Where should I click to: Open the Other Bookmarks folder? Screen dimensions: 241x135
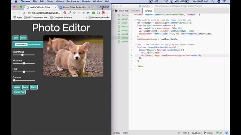99,18
